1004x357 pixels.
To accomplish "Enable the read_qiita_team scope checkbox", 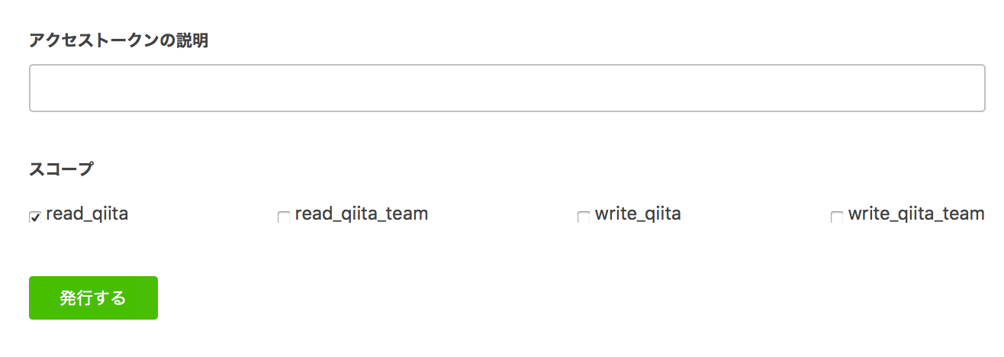I will pyautogui.click(x=284, y=217).
